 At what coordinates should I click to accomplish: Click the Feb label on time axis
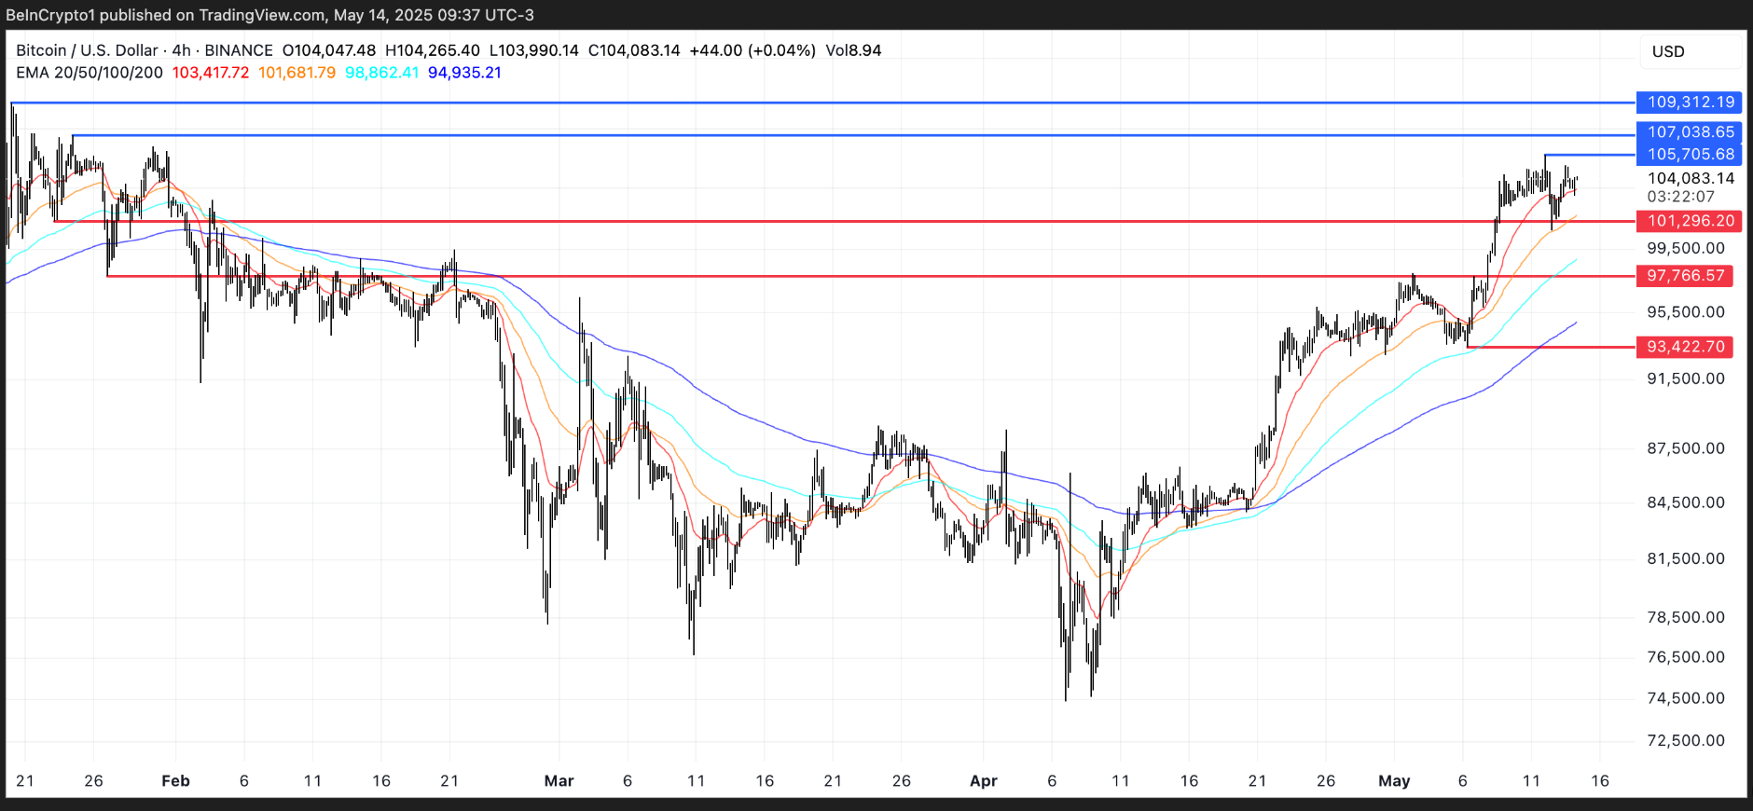coord(175,781)
